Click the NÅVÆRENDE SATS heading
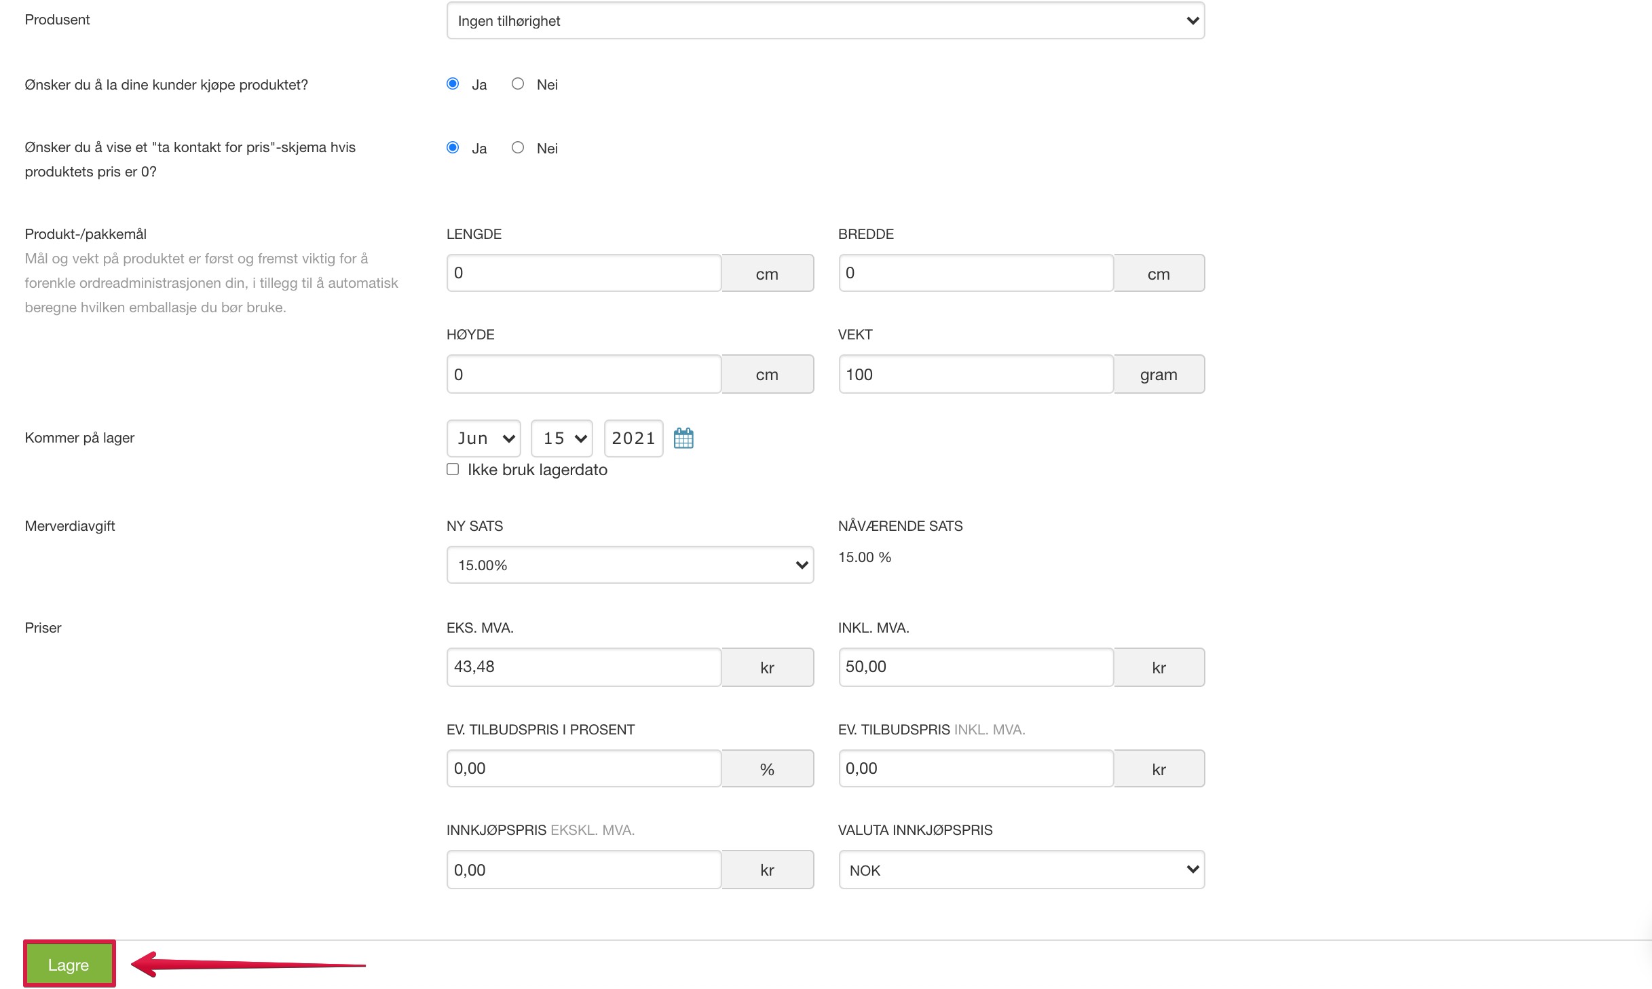 [x=900, y=526]
